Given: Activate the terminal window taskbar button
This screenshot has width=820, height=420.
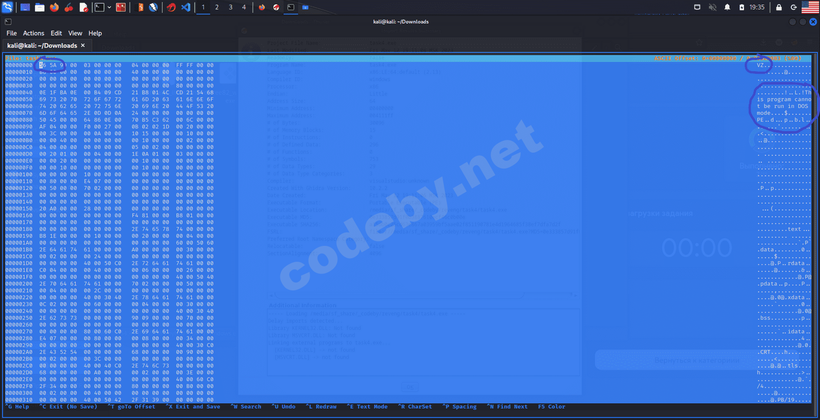Looking at the screenshot, I should 291,7.
